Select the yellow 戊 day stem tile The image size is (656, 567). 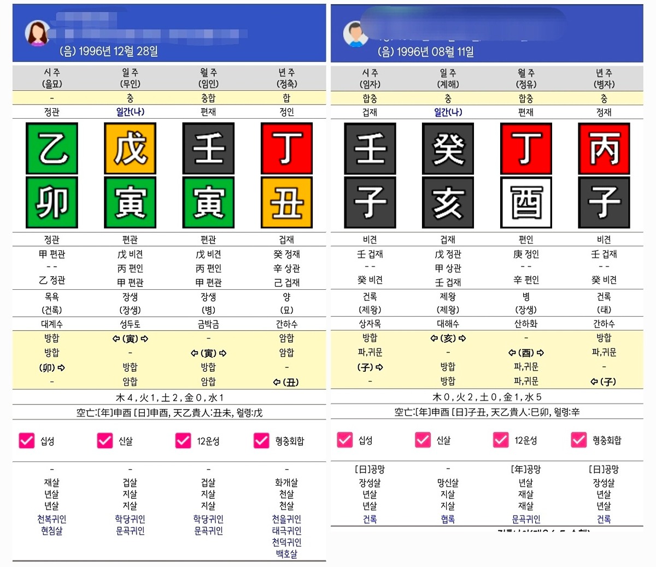130,148
